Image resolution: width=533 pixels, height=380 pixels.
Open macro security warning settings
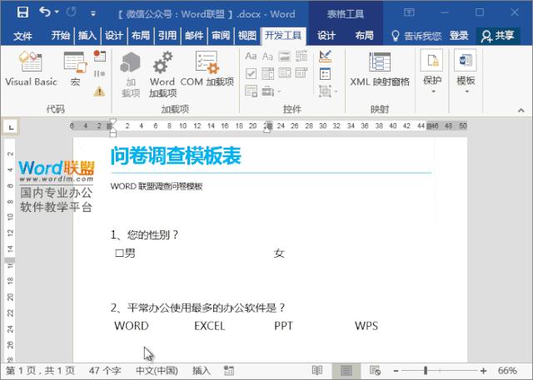tap(99, 91)
